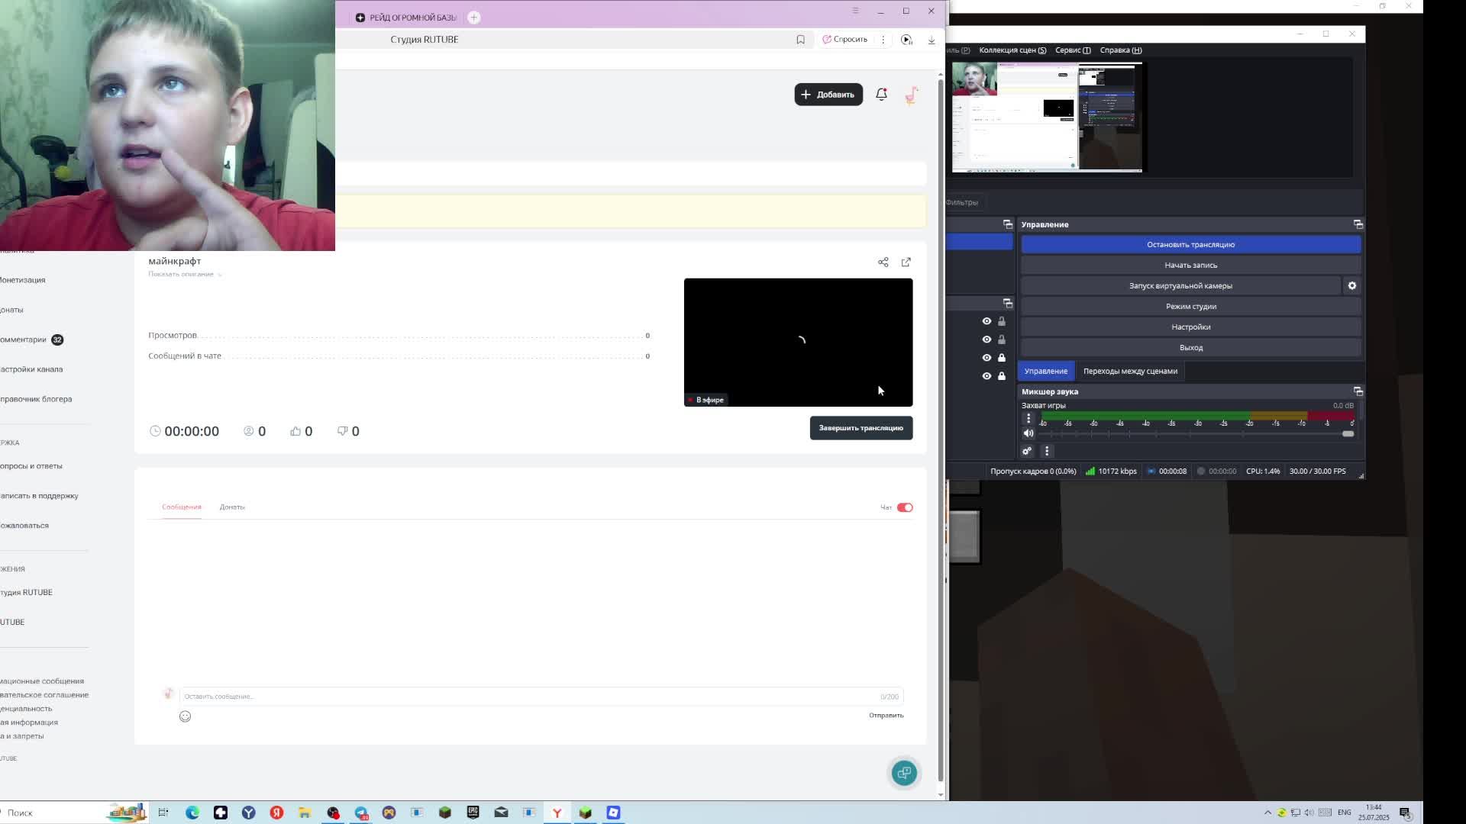The height and width of the screenshot is (824, 1466).
Task: Click Остановить трансляцию button
Action: point(1190,244)
